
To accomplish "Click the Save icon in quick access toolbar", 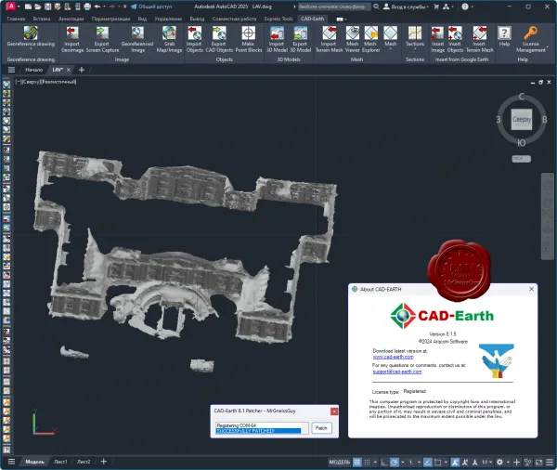I will pos(47,7).
